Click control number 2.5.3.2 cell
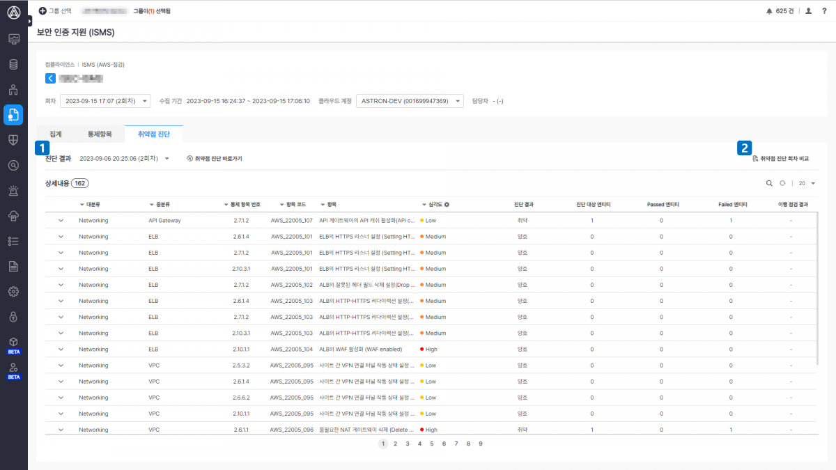This screenshot has width=836, height=470. pyautogui.click(x=241, y=366)
